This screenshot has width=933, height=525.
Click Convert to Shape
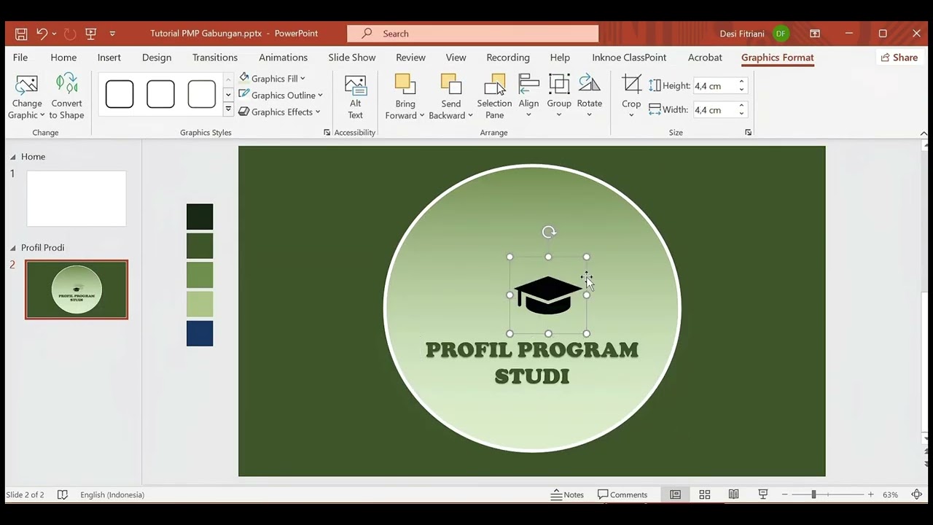click(x=66, y=97)
